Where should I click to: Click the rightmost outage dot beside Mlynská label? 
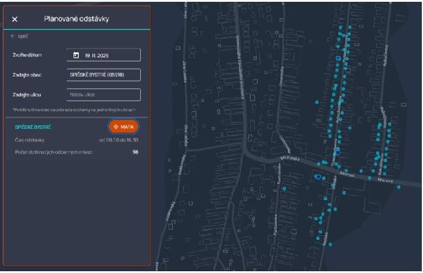398,187
